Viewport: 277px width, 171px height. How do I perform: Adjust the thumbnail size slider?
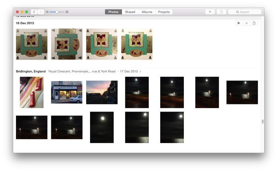pyautogui.click(x=57, y=12)
